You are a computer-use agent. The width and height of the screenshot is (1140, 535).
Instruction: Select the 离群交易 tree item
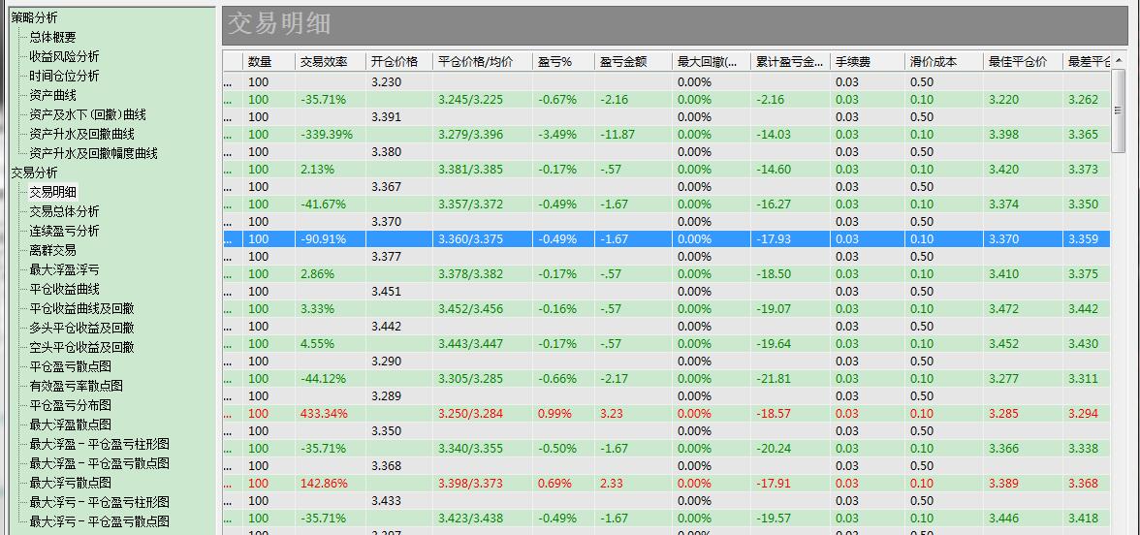52,250
